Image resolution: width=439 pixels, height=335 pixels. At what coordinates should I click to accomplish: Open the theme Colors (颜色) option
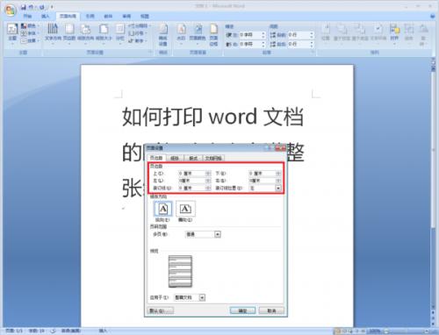coord(29,26)
